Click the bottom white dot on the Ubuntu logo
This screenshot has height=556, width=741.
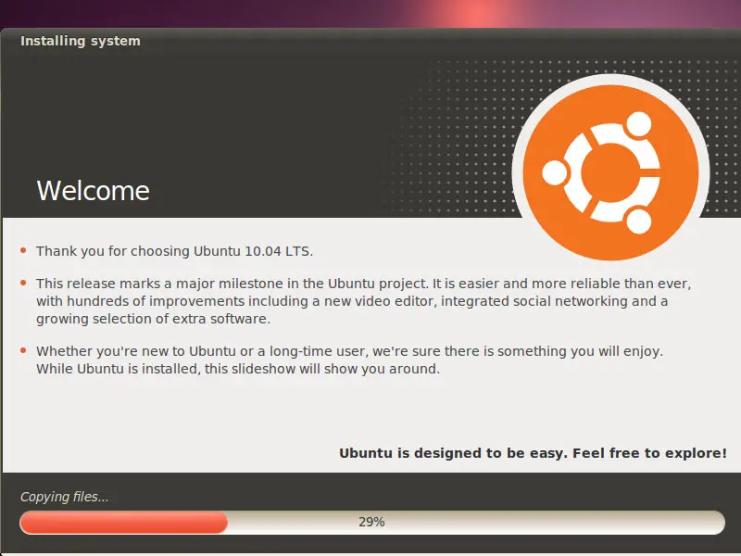point(639,221)
